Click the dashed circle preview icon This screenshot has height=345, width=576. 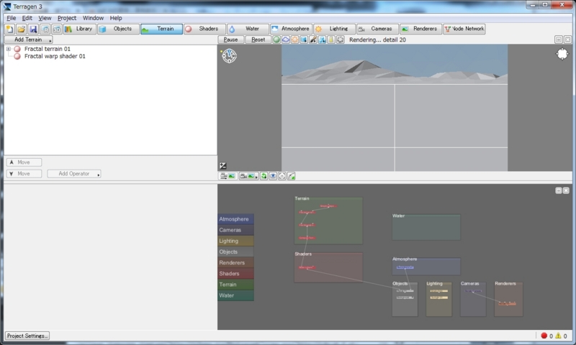pos(341,40)
